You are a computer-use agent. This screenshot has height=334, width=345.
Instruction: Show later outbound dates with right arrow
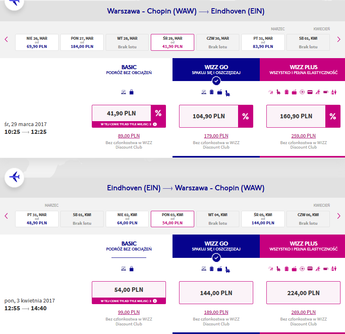tap(338, 40)
